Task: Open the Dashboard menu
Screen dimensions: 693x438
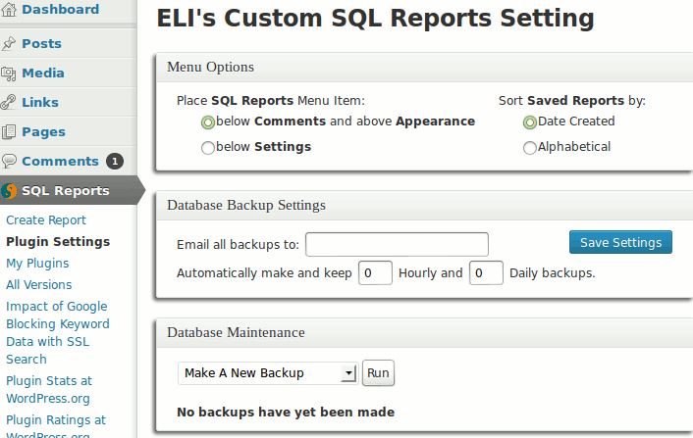Action: [x=61, y=9]
